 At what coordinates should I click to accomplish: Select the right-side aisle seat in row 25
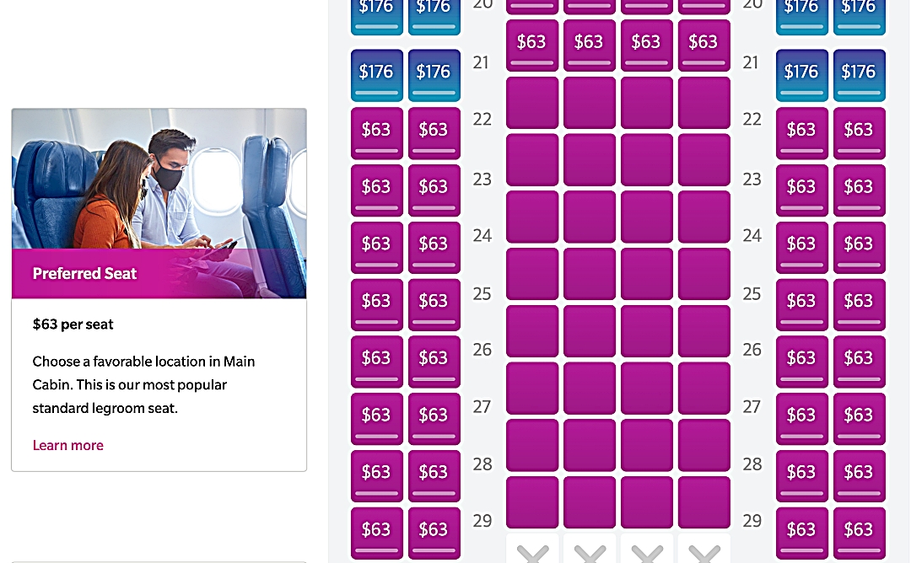coord(801,304)
